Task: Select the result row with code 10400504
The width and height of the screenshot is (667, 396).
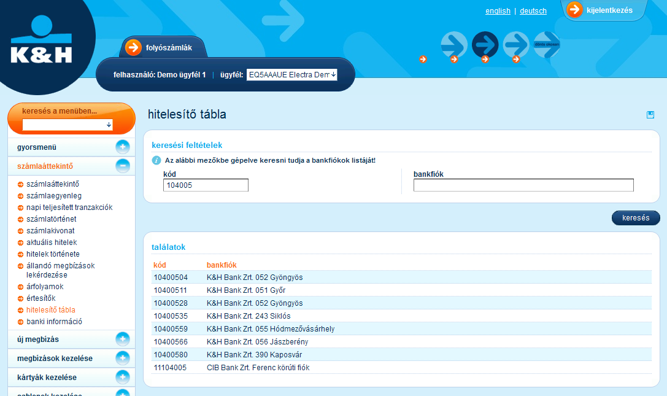Action: pos(401,278)
